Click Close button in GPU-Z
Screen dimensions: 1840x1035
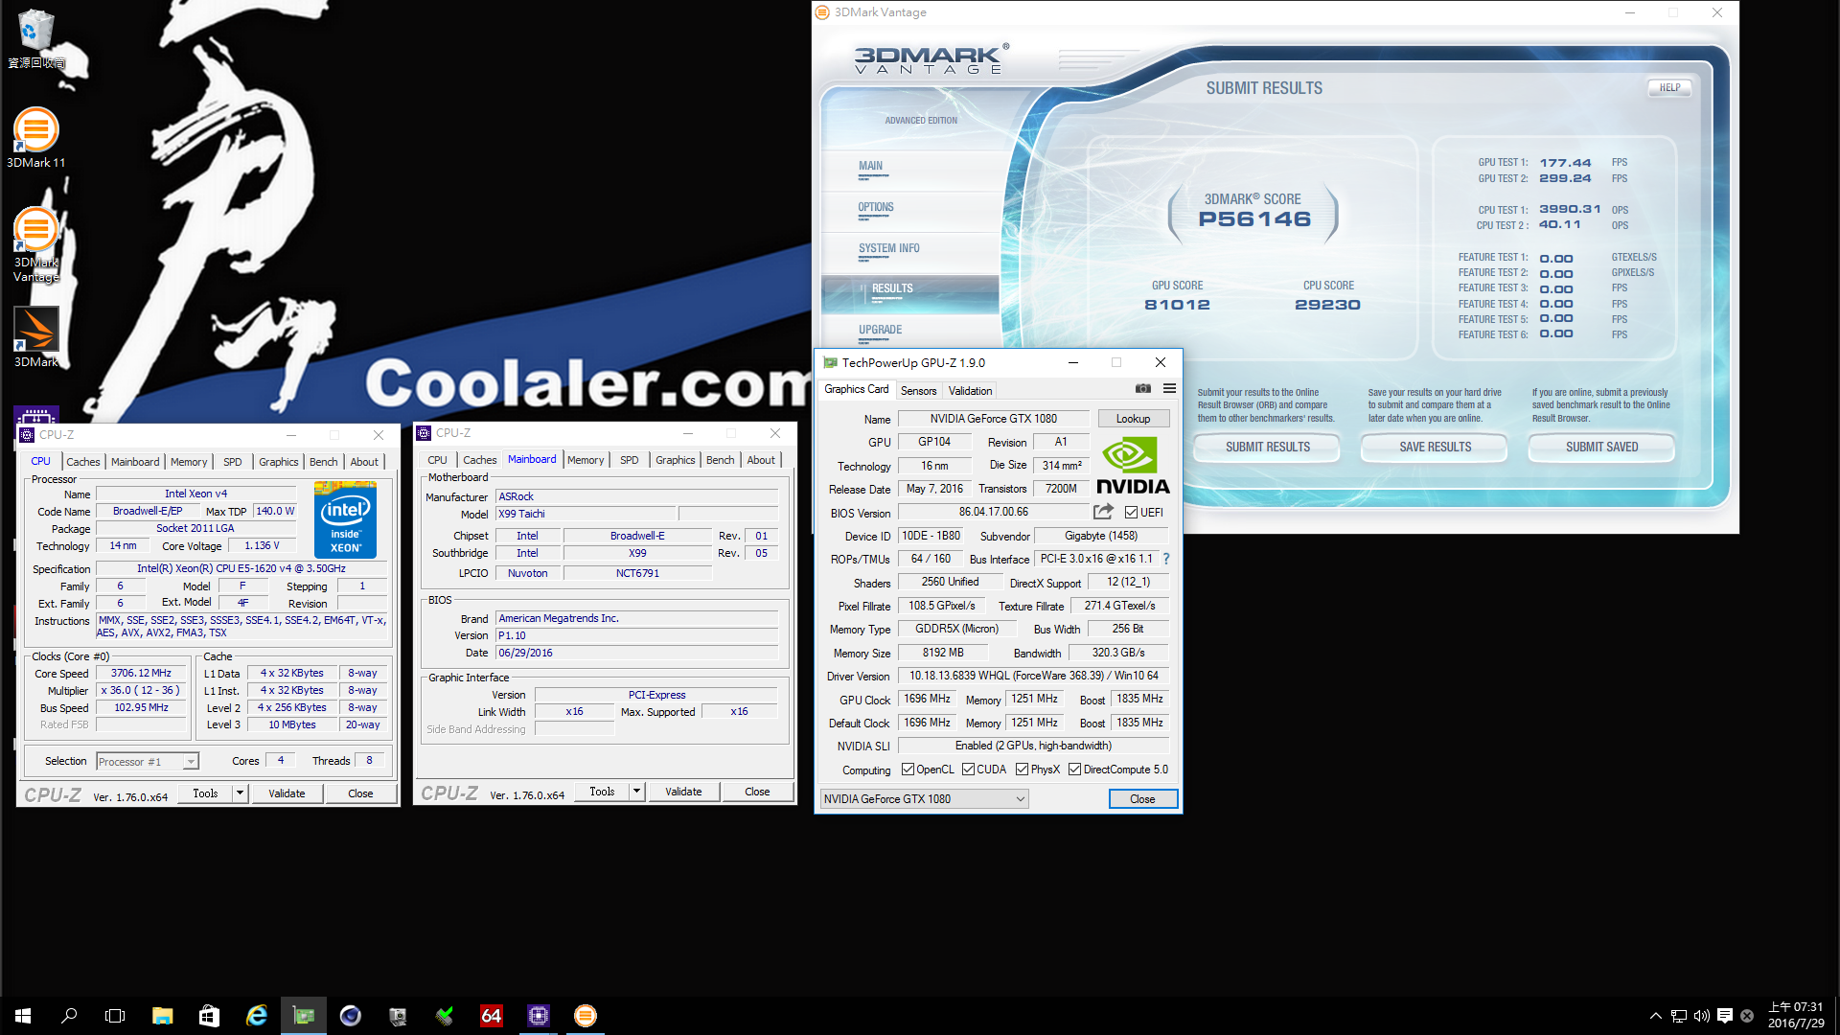[x=1142, y=799]
